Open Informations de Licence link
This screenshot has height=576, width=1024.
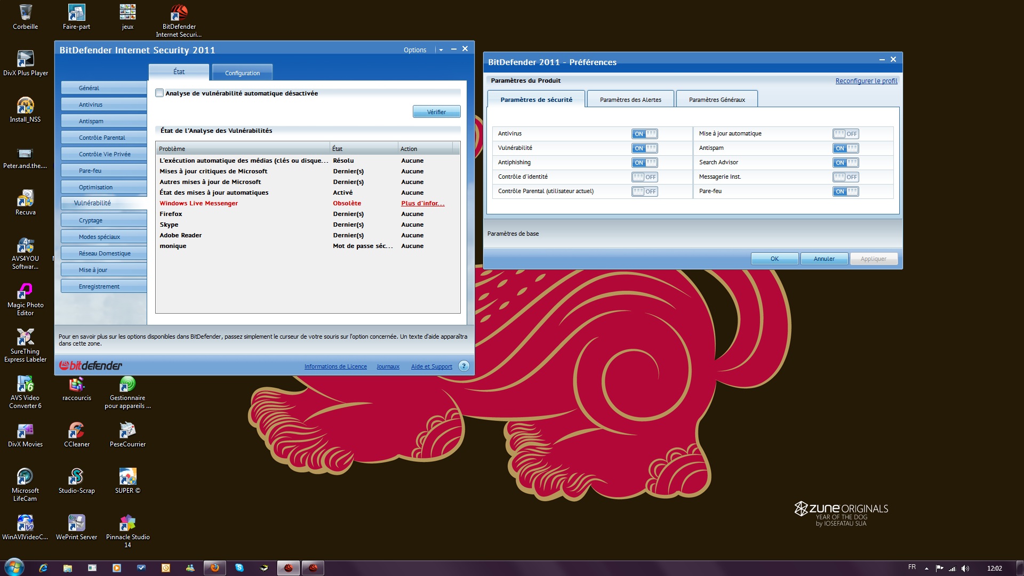(x=335, y=366)
